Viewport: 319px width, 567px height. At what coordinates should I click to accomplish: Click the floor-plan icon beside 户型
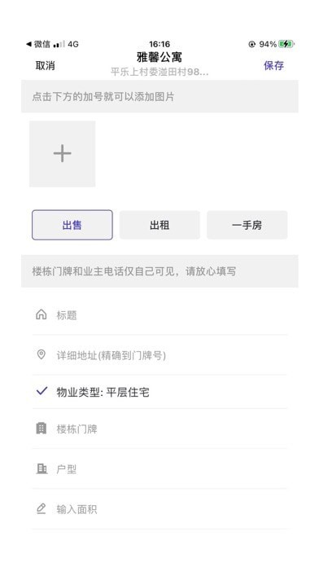[x=42, y=469]
